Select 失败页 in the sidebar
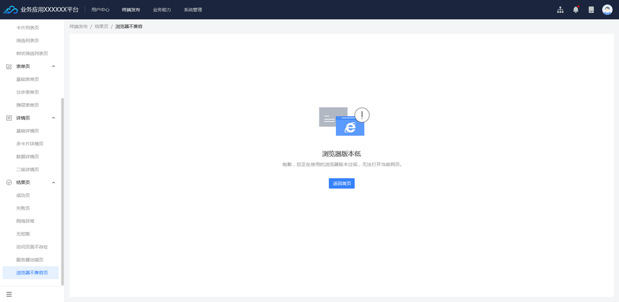 coord(23,208)
